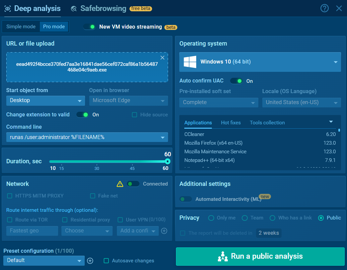Select CCleaner in applications list
The width and height of the screenshot is (347, 270).
coord(260,134)
